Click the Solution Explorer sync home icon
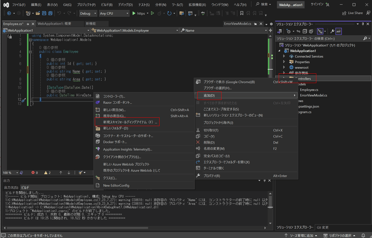The height and width of the screenshot is (238, 372). (280, 31)
